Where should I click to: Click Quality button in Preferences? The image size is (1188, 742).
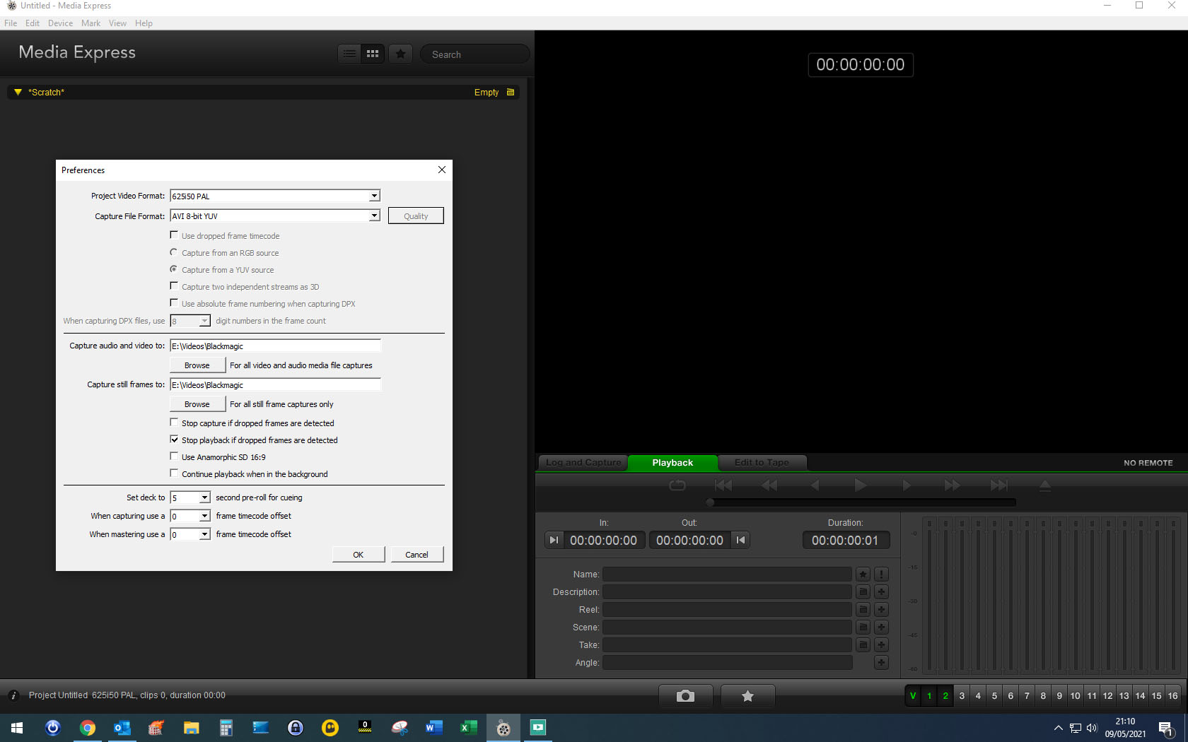point(416,216)
